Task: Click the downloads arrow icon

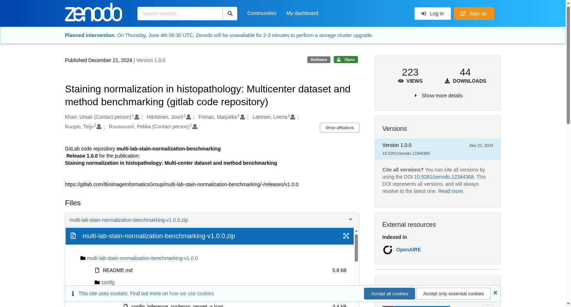Action: pos(447,81)
